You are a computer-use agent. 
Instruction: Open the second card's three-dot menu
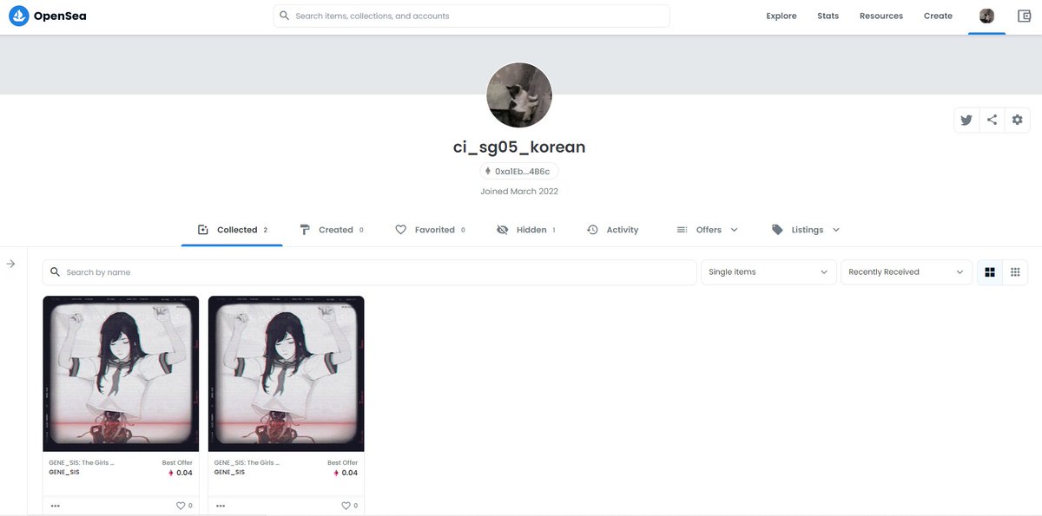click(221, 506)
